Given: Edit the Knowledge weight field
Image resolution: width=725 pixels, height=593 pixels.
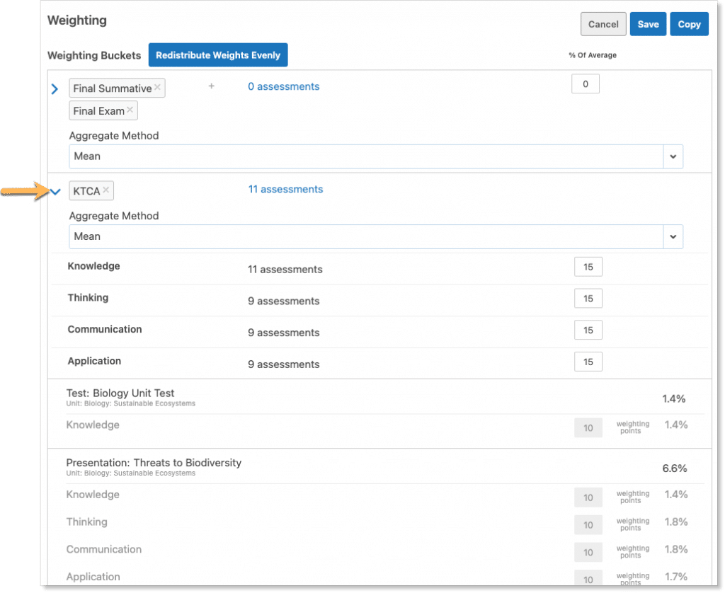Looking at the screenshot, I should pos(588,267).
